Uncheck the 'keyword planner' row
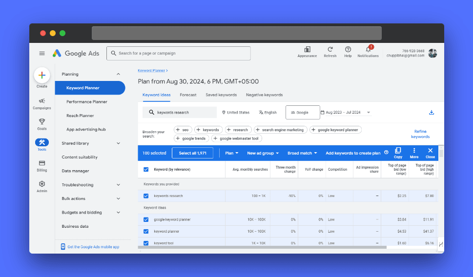 146,232
